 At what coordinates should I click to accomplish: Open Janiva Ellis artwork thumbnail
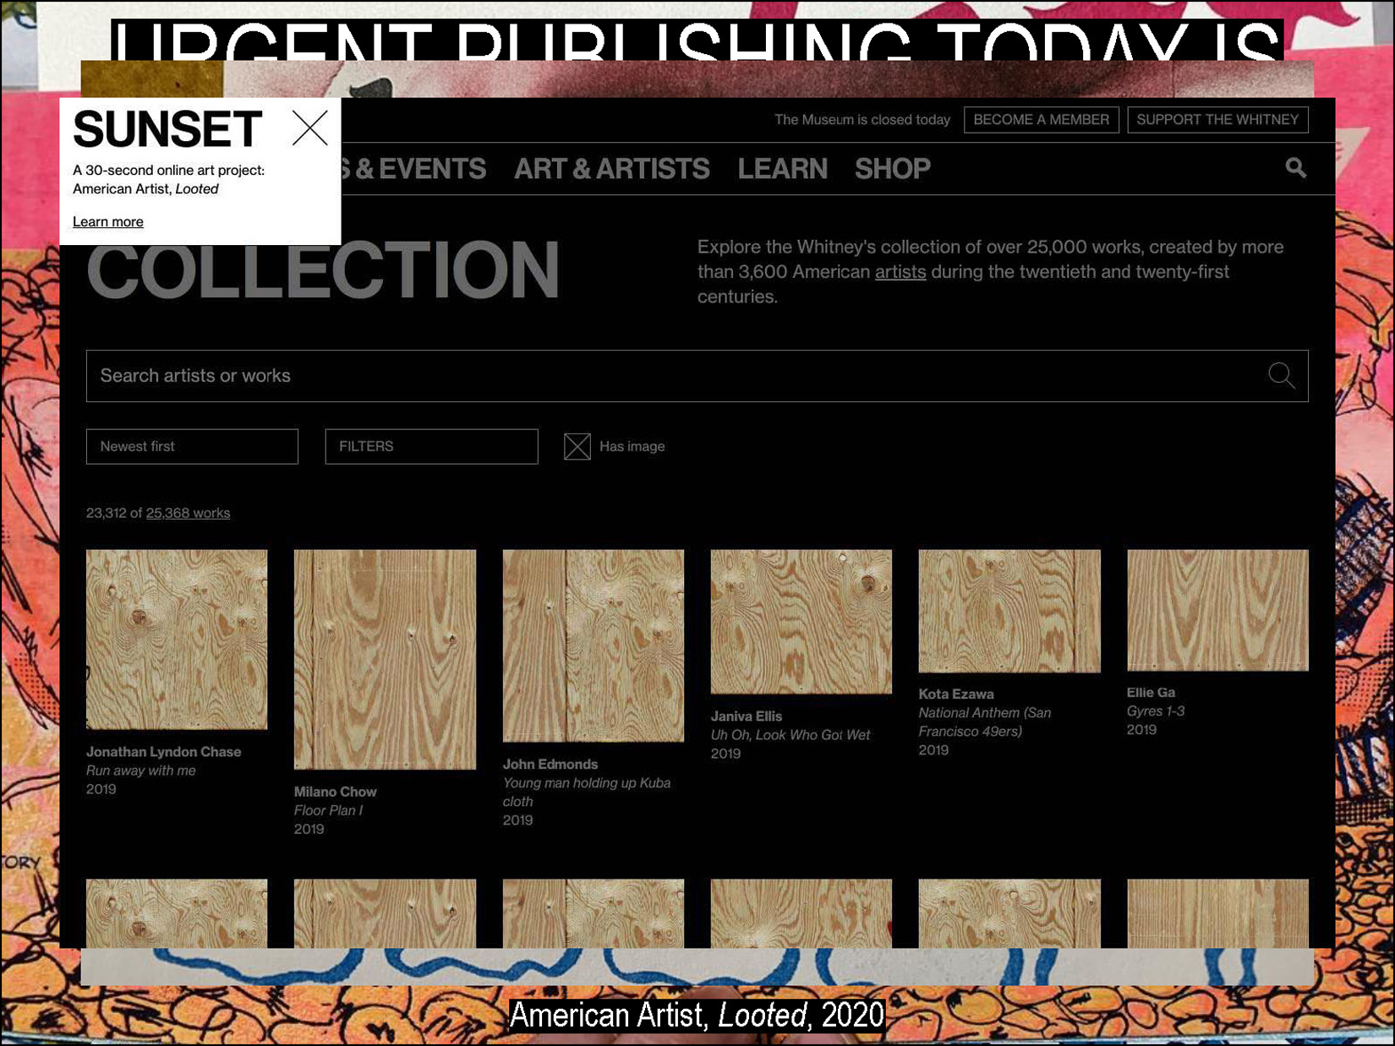pyautogui.click(x=801, y=622)
